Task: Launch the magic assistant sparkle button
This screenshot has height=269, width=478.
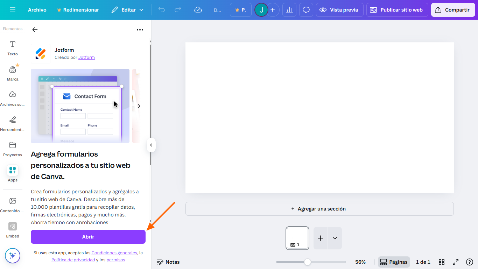Action: click(13, 256)
